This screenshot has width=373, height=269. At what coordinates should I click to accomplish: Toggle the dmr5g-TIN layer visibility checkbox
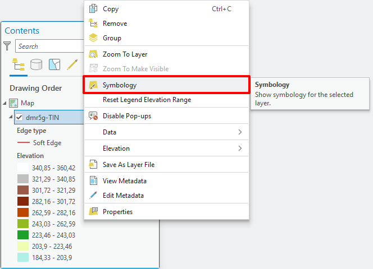pos(19,117)
